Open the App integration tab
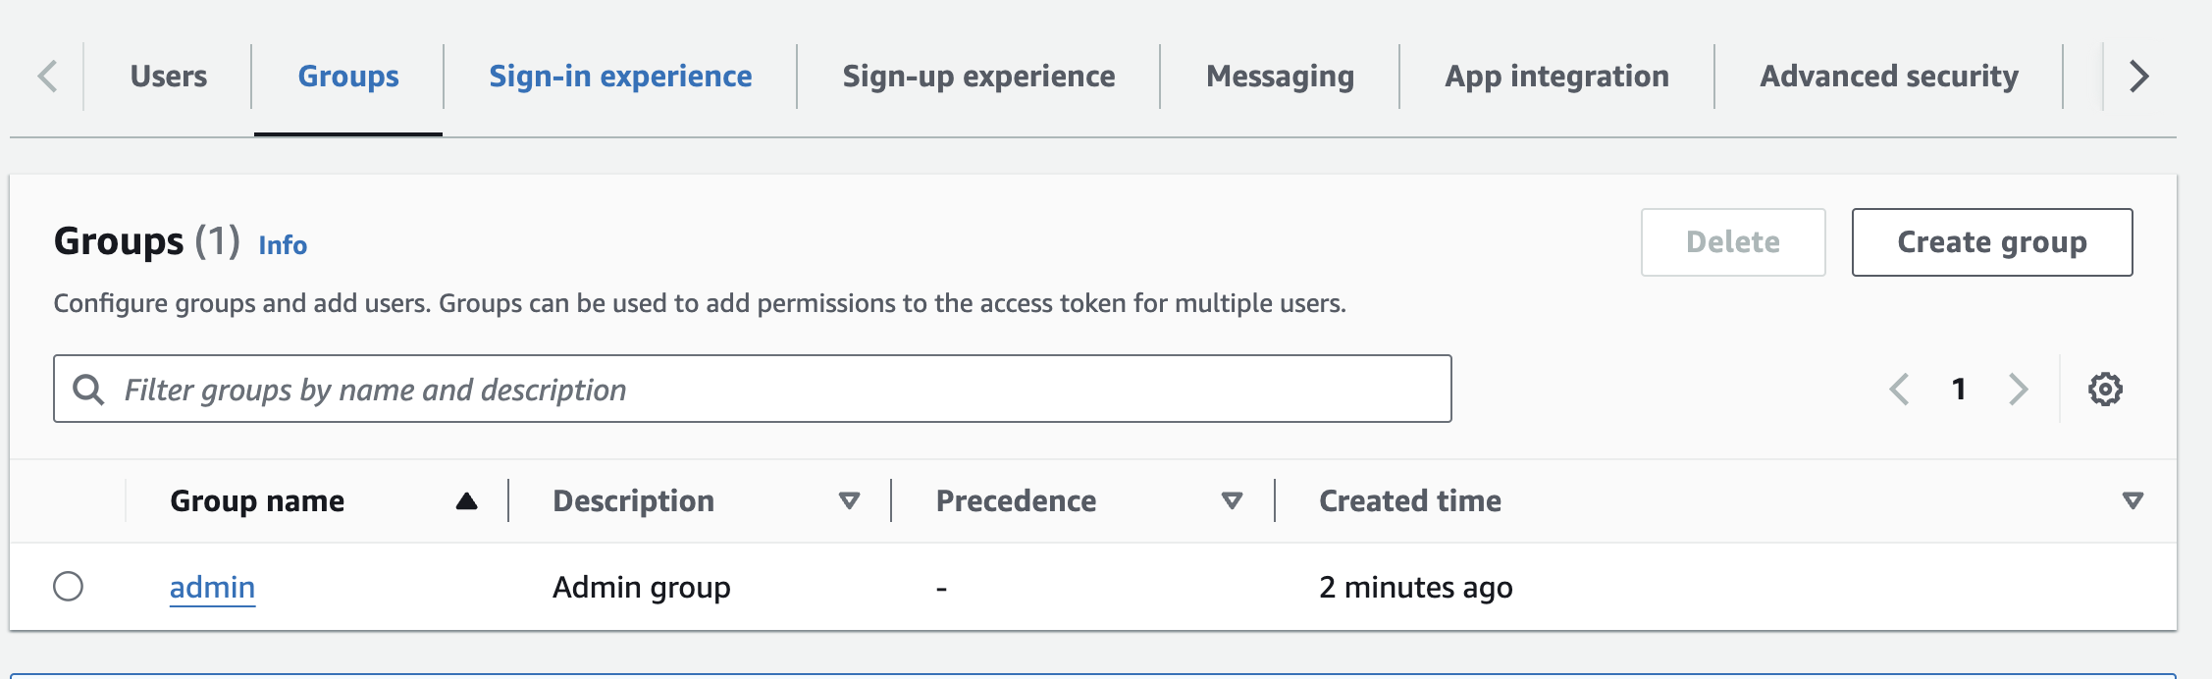This screenshot has width=2212, height=679. (x=1556, y=77)
